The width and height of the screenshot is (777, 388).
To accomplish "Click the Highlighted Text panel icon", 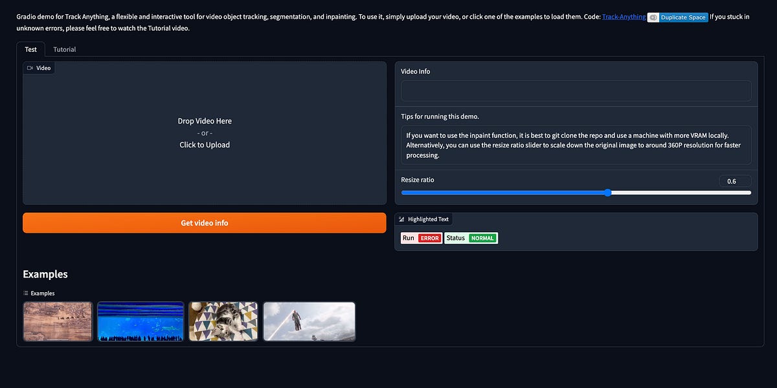I will (403, 219).
